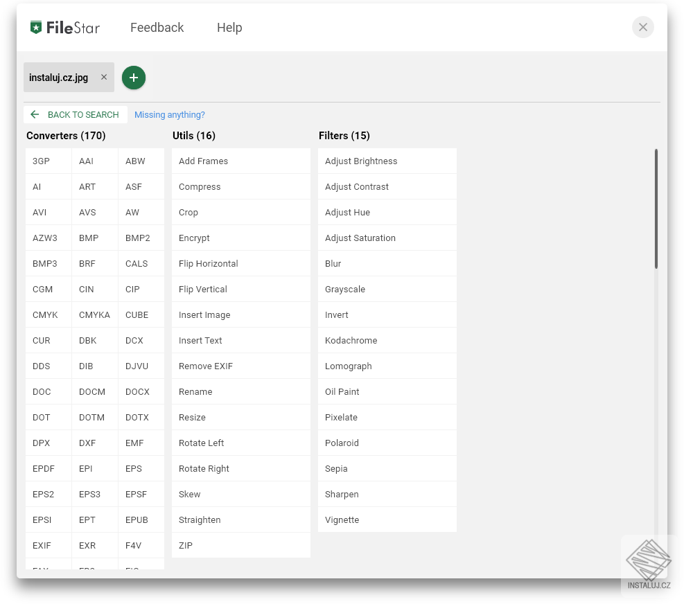Choose the F4V converter
The image size is (684, 604).
(141, 545)
